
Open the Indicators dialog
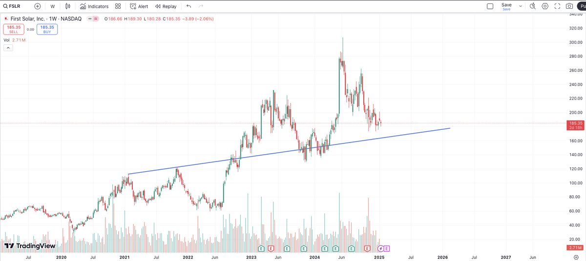coord(94,6)
